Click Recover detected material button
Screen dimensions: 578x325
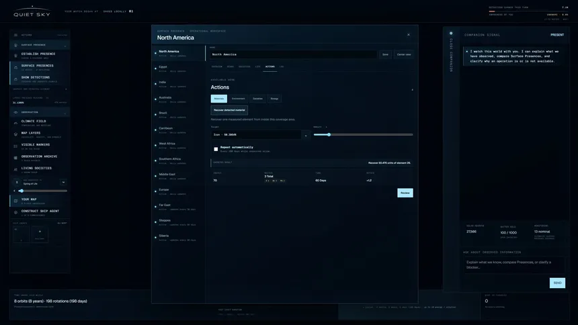pos(229,110)
